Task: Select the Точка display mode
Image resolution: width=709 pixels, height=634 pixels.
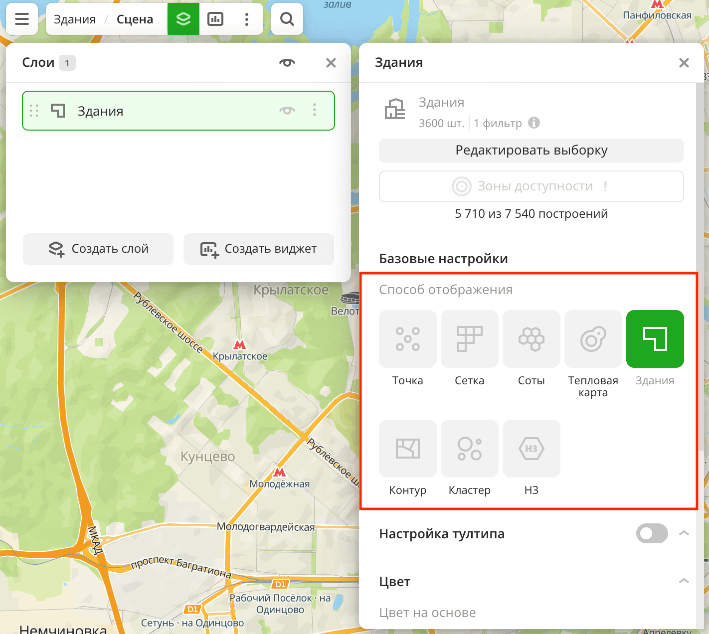Action: coord(407,339)
